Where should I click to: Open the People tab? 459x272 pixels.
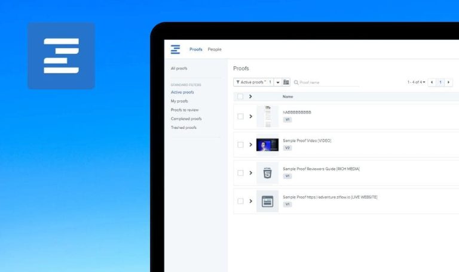(215, 50)
